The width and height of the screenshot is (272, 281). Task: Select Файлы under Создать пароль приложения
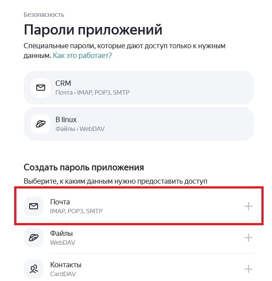pos(139,238)
